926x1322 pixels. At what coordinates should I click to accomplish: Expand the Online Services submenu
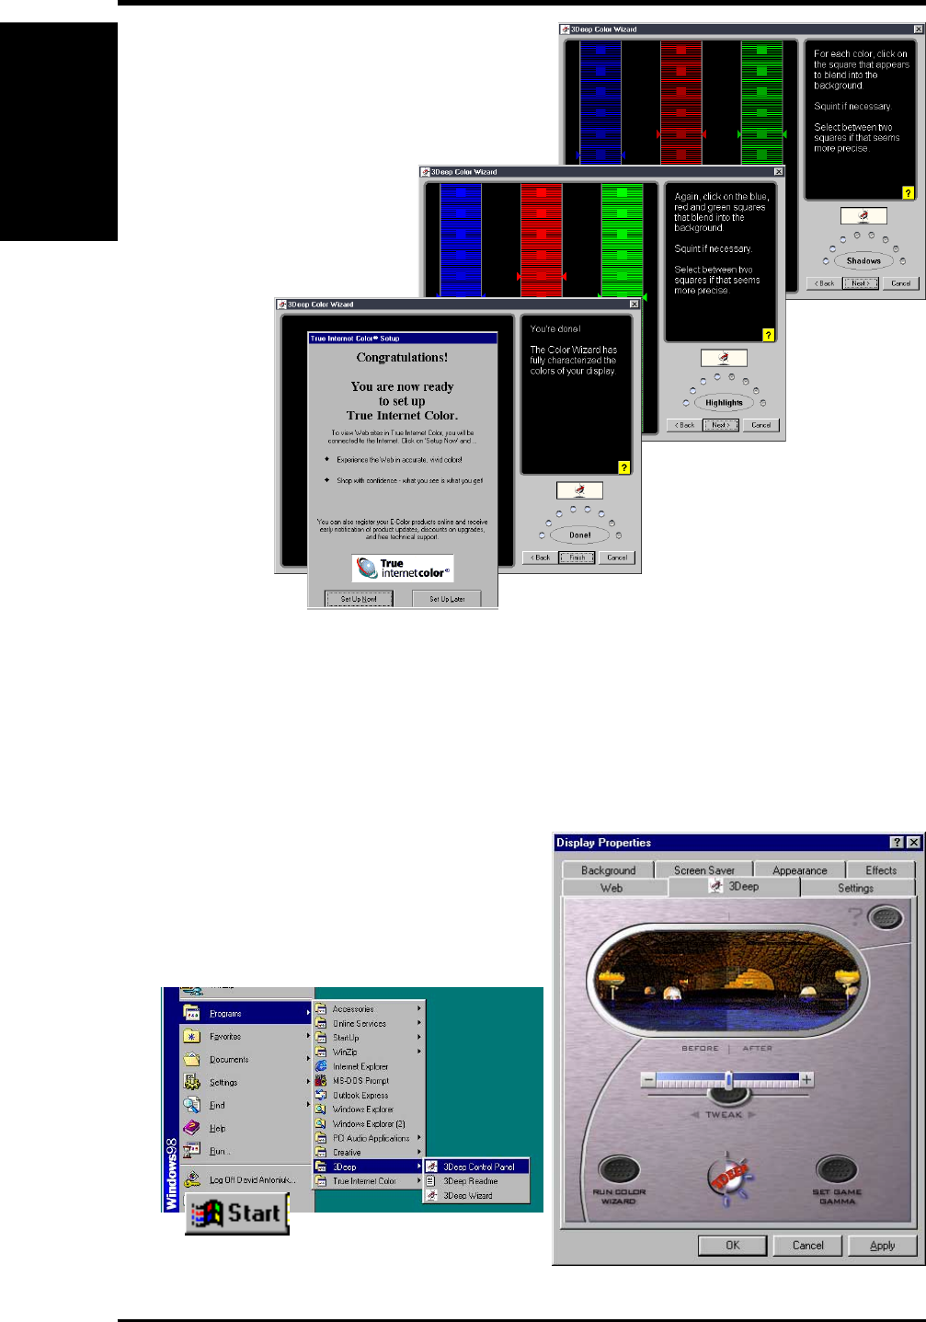point(369,1023)
